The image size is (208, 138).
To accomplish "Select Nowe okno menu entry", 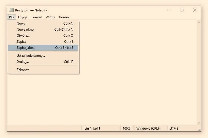I will pyautogui.click(x=43, y=29).
